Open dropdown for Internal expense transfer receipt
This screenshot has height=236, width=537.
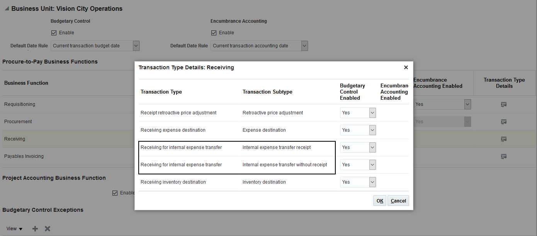coord(372,147)
